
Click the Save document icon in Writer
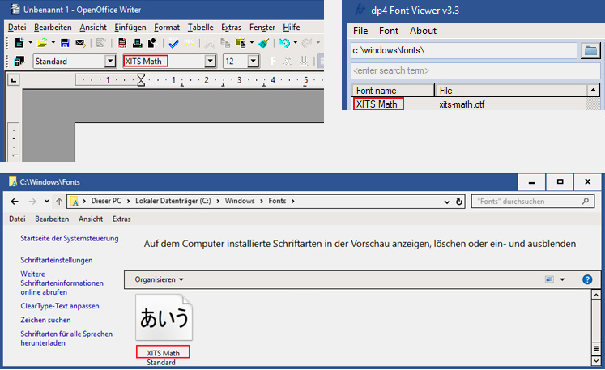coord(65,42)
